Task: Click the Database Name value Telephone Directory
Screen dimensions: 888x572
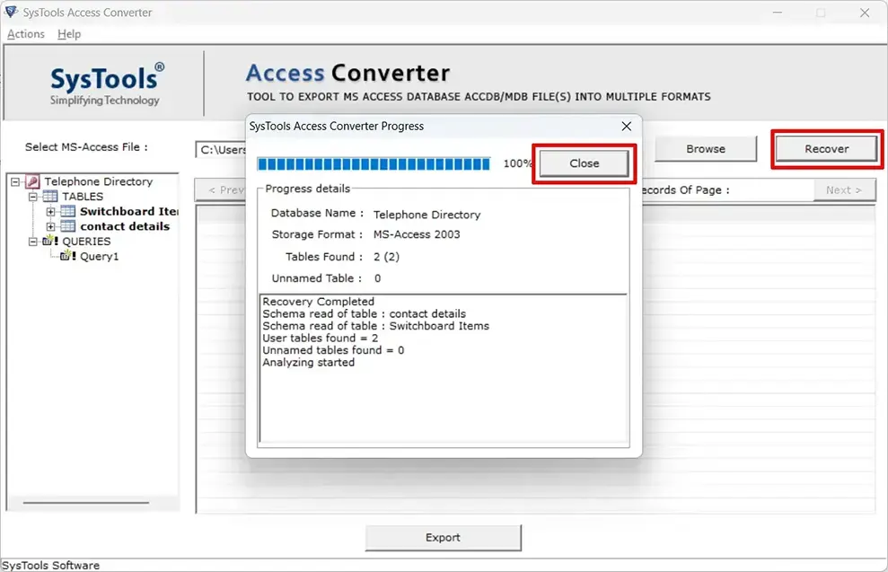Action: (x=426, y=215)
